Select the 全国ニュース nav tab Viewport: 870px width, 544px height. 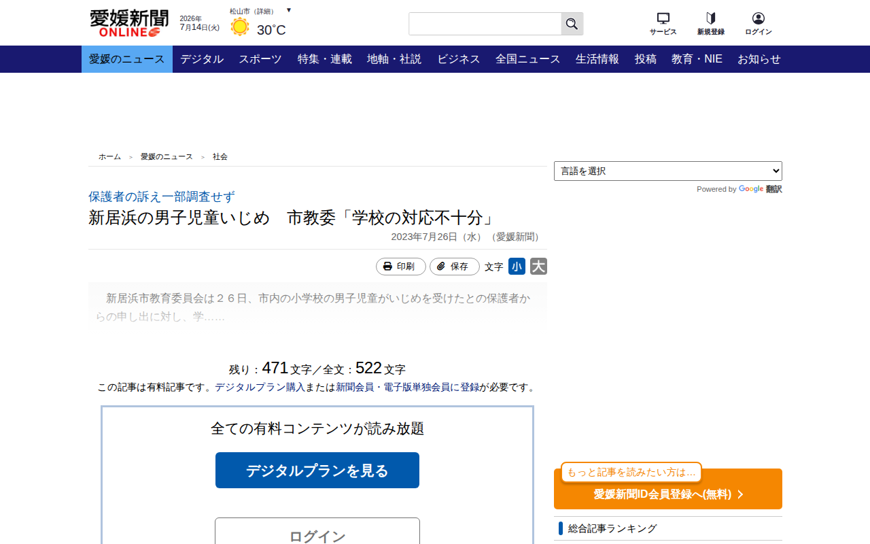tap(528, 59)
